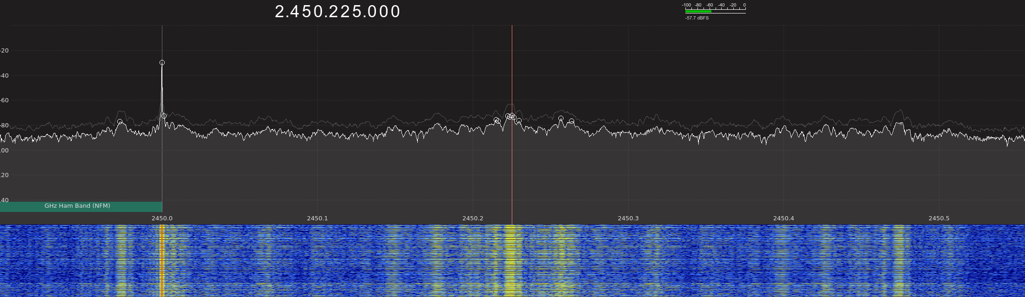Click the orange carrier line in the waterfall
This screenshot has width=1025, height=297.
coord(161,260)
